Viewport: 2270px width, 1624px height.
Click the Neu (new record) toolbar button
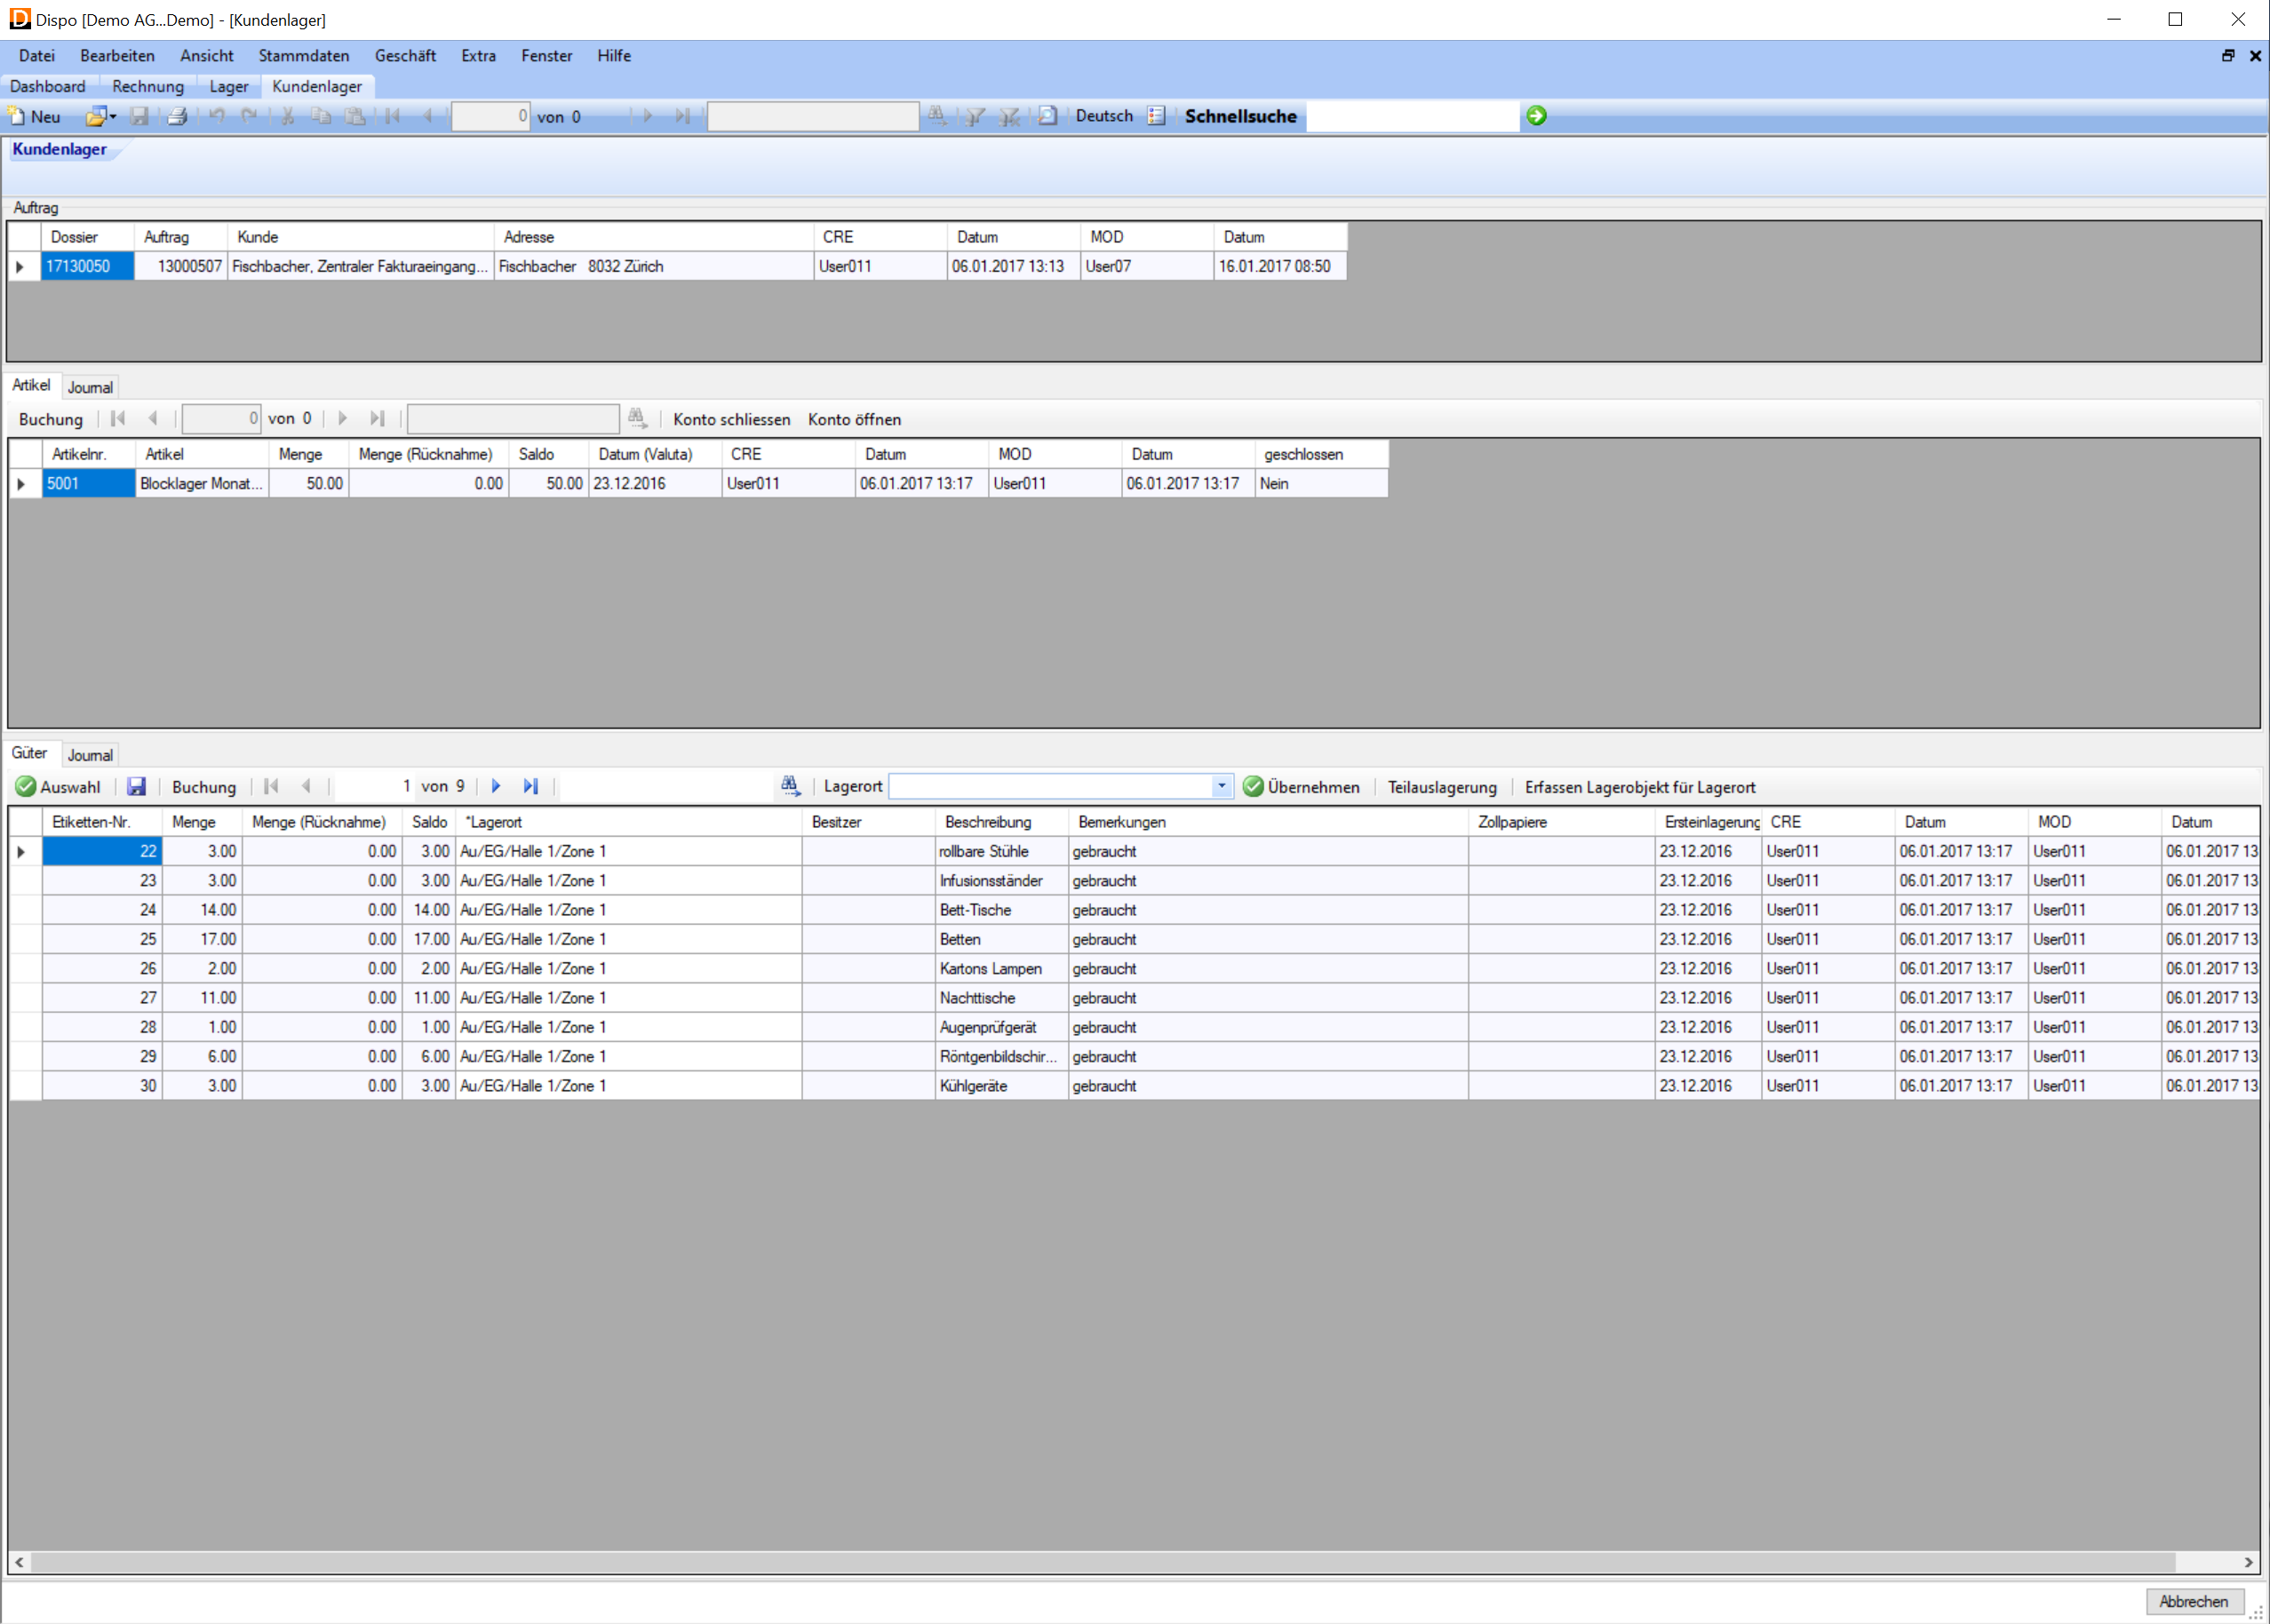(35, 116)
